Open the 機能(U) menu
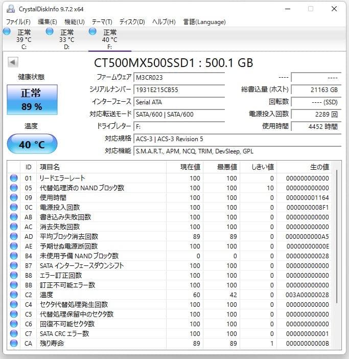This screenshot has height=359, width=349. pyautogui.click(x=75, y=22)
